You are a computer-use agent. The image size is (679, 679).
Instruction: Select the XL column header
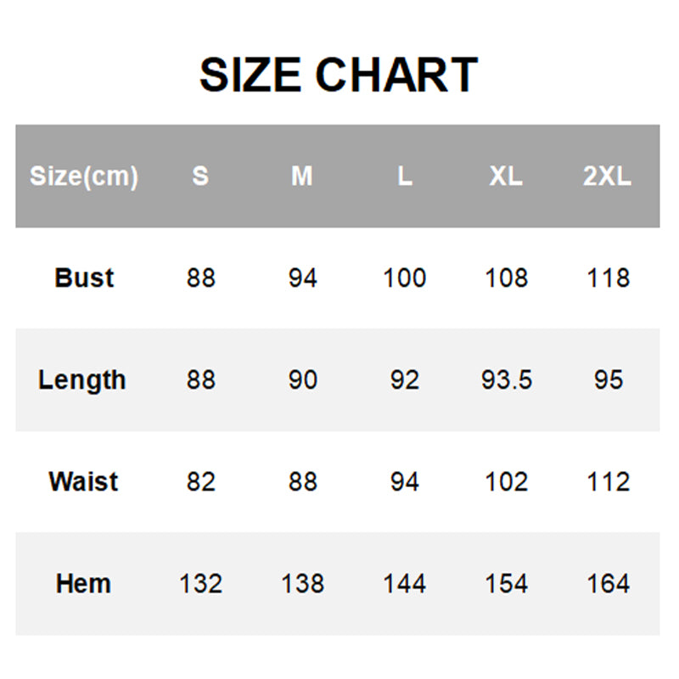506,177
